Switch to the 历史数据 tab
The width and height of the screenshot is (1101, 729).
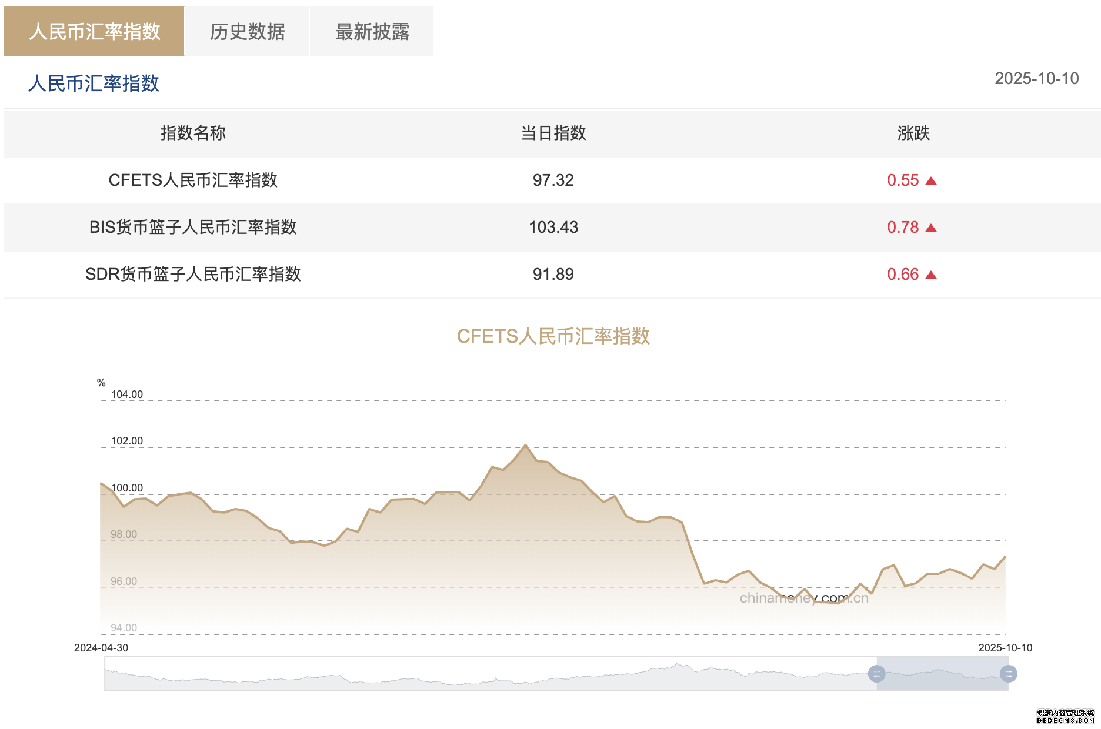(247, 32)
